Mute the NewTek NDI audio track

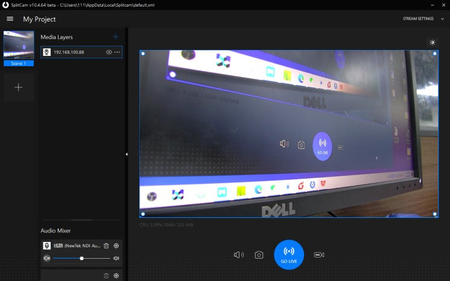(x=46, y=258)
